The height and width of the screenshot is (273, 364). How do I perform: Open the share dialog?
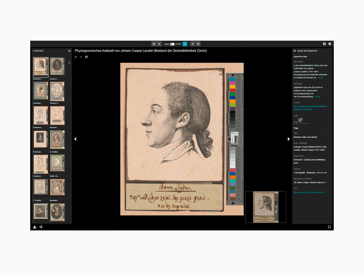click(41, 227)
